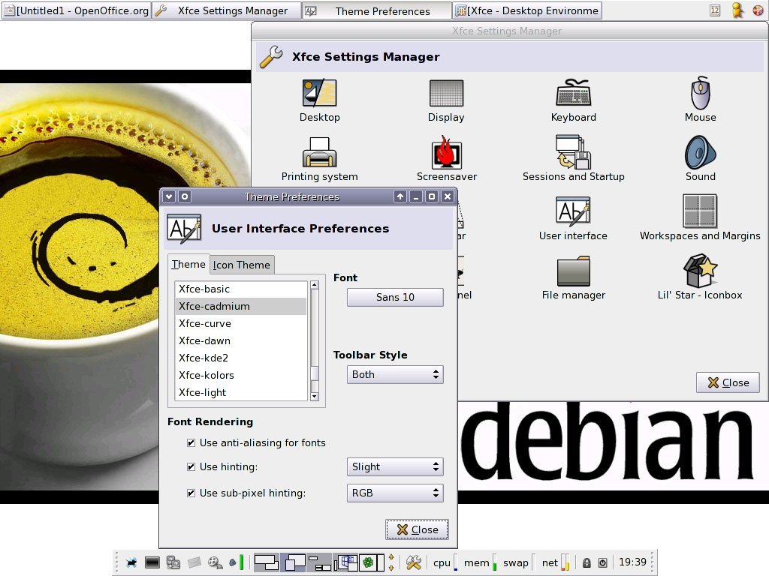Switch to Xfce Settings Manager taskbar entry
The image size is (769, 576).
[226, 10]
